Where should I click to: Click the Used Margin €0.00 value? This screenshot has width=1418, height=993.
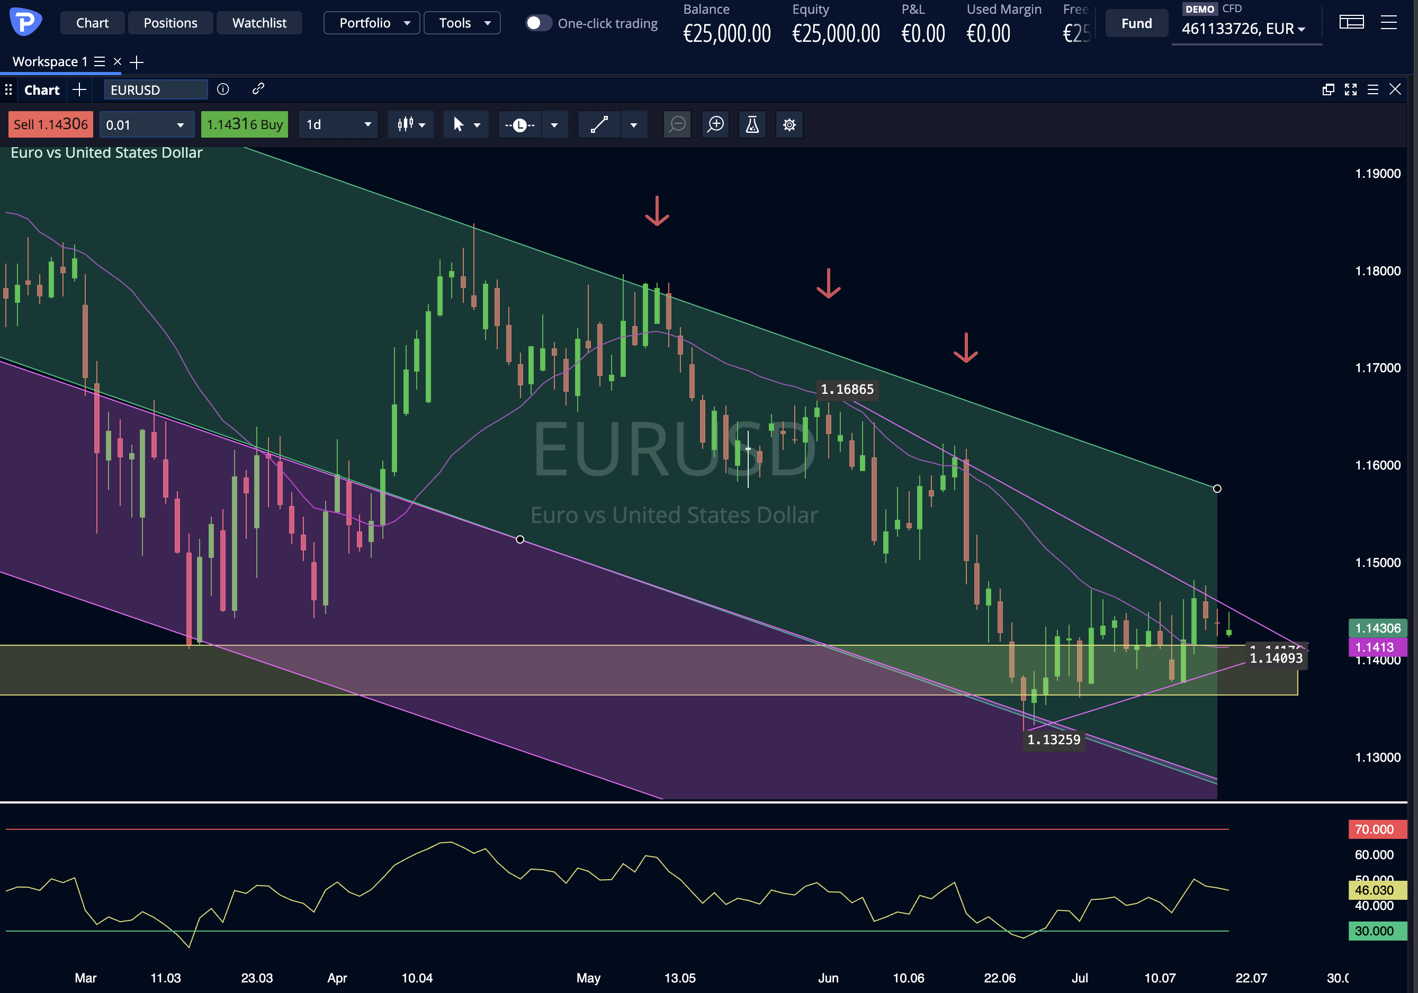tap(989, 33)
